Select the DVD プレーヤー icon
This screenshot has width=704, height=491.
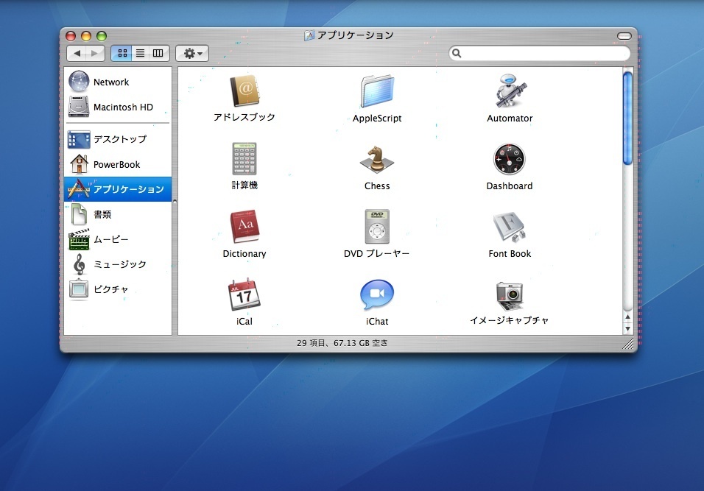[x=377, y=227]
